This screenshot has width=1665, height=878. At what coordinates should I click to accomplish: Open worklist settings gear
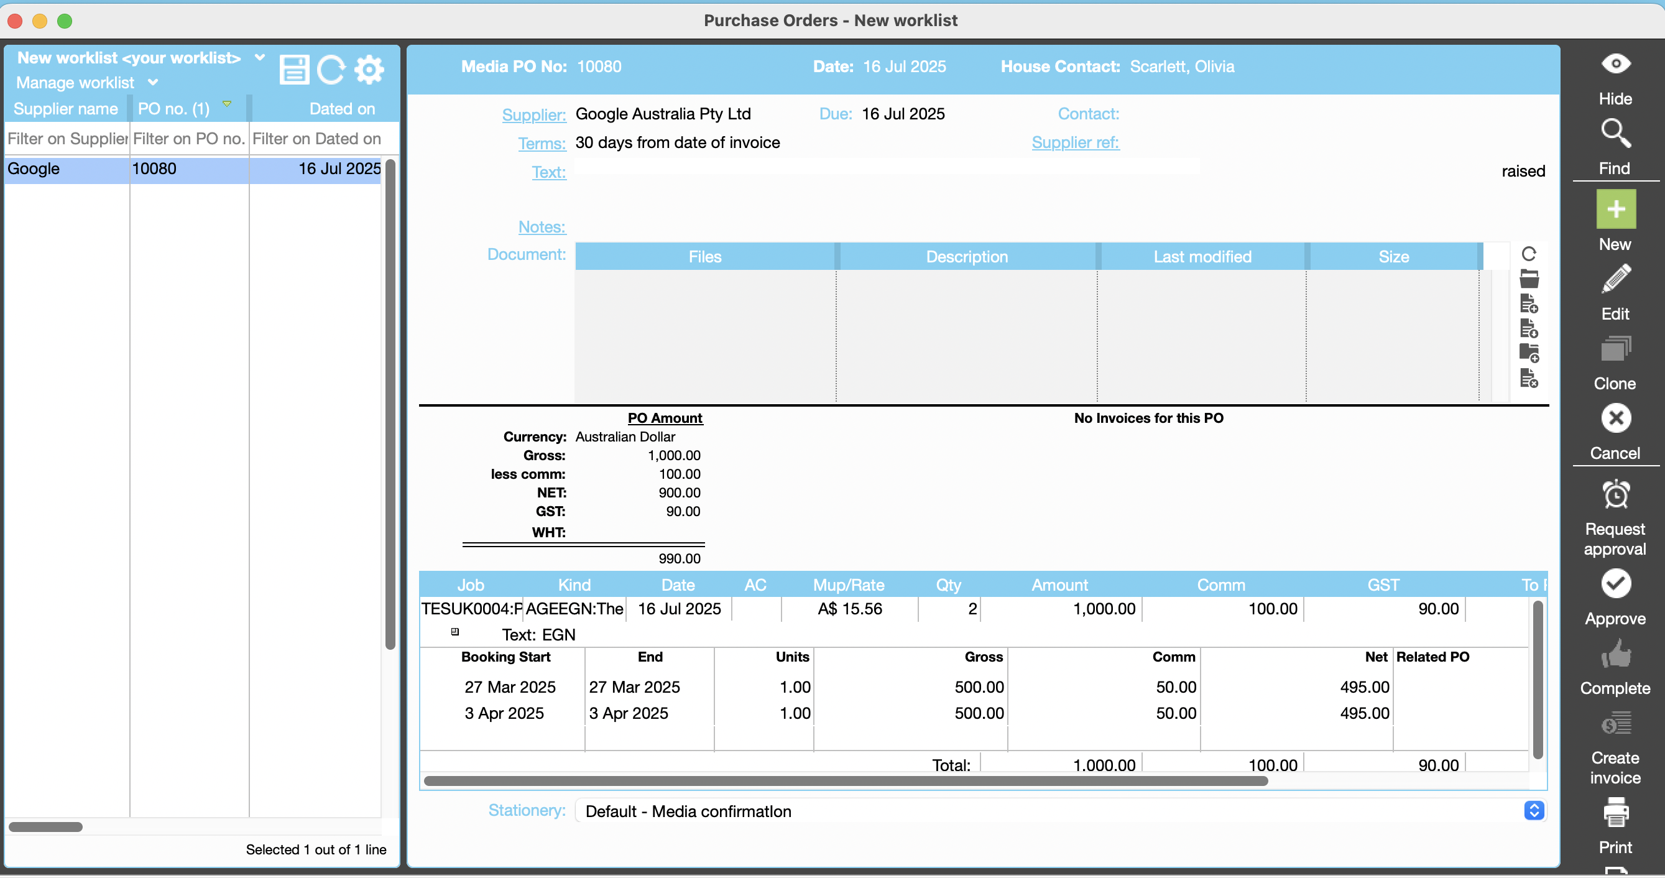369,69
